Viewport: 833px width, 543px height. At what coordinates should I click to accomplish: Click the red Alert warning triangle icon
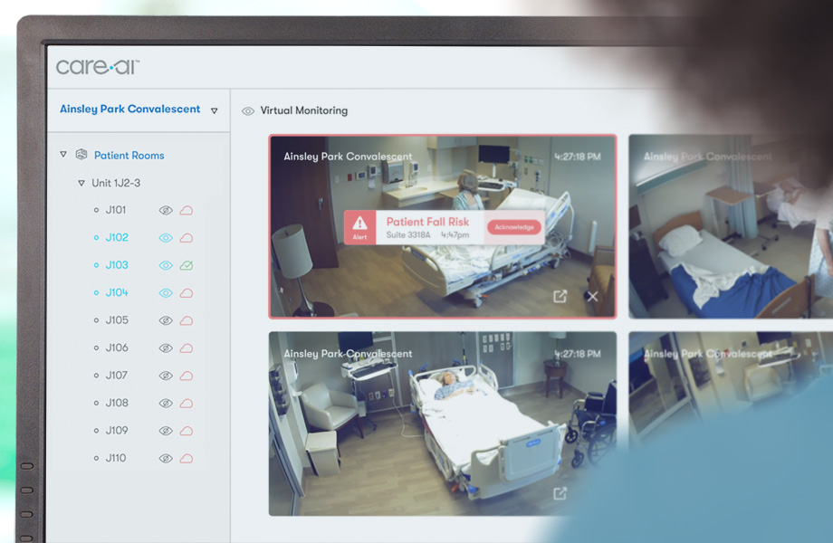[x=359, y=223]
